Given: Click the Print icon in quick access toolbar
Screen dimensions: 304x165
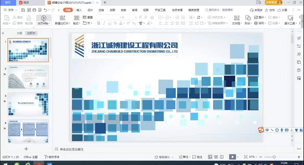Looking at the screenshot, I should pyautogui.click(x=34, y=10).
